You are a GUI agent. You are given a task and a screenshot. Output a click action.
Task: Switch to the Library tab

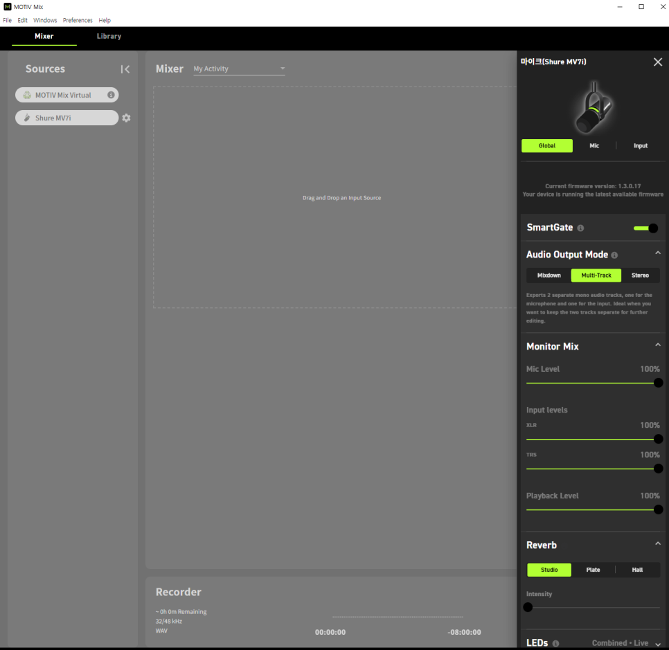pyautogui.click(x=109, y=36)
